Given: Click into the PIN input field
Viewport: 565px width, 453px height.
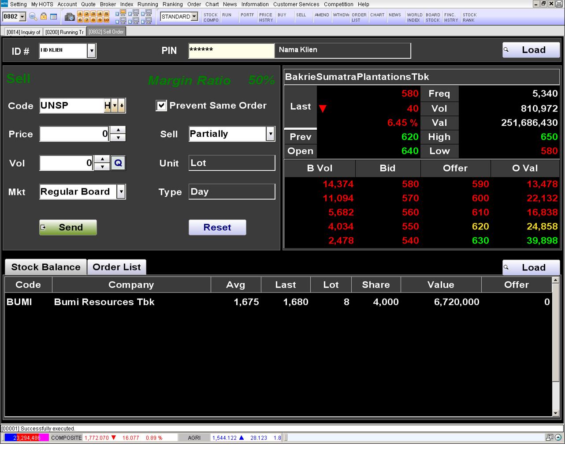Looking at the screenshot, I should click(231, 51).
